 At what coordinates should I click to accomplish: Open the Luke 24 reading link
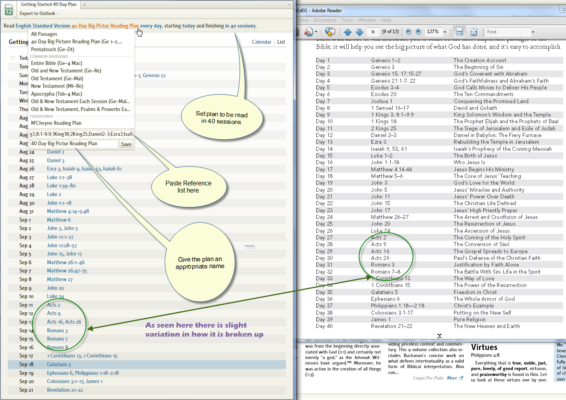(56, 296)
